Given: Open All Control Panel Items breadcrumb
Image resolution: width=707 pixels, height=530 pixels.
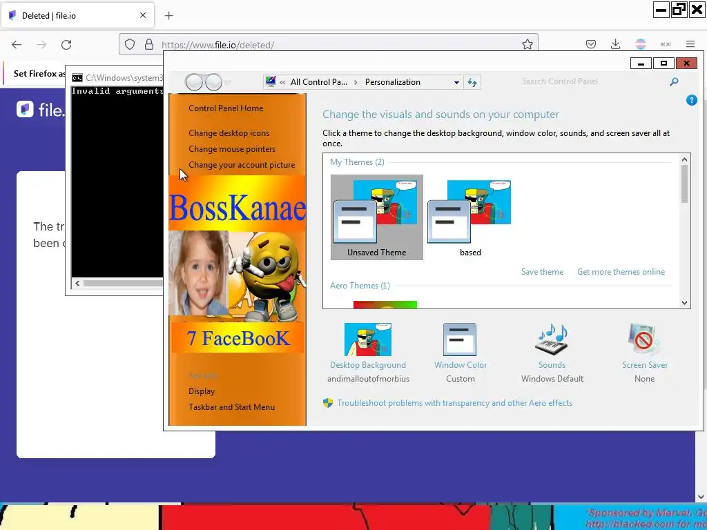Looking at the screenshot, I should [319, 82].
